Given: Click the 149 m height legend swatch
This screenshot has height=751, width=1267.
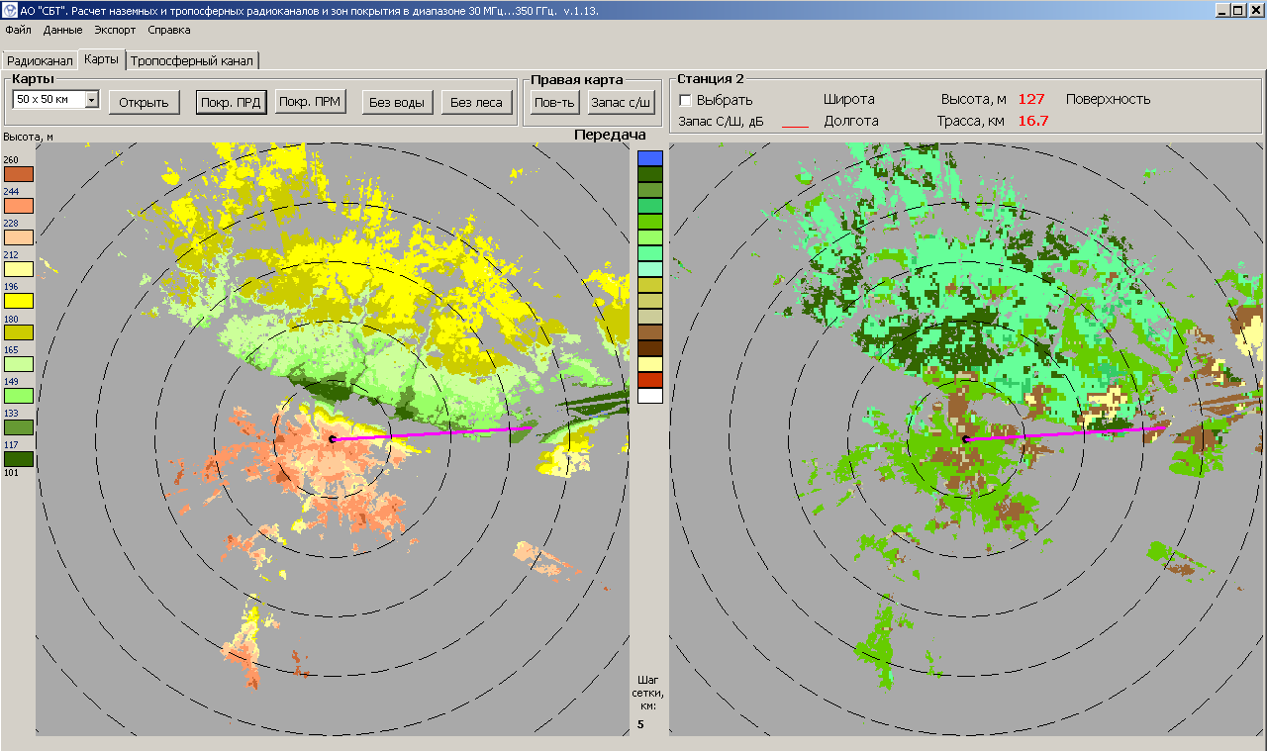Looking at the screenshot, I should 19,396.
